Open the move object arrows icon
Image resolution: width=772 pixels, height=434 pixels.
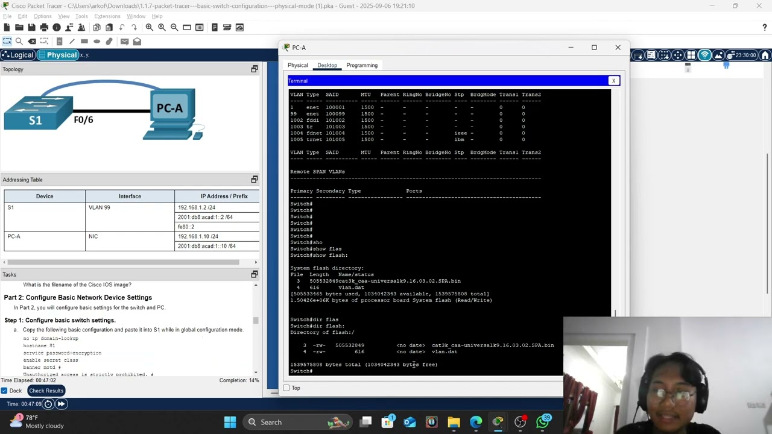pyautogui.click(x=678, y=55)
